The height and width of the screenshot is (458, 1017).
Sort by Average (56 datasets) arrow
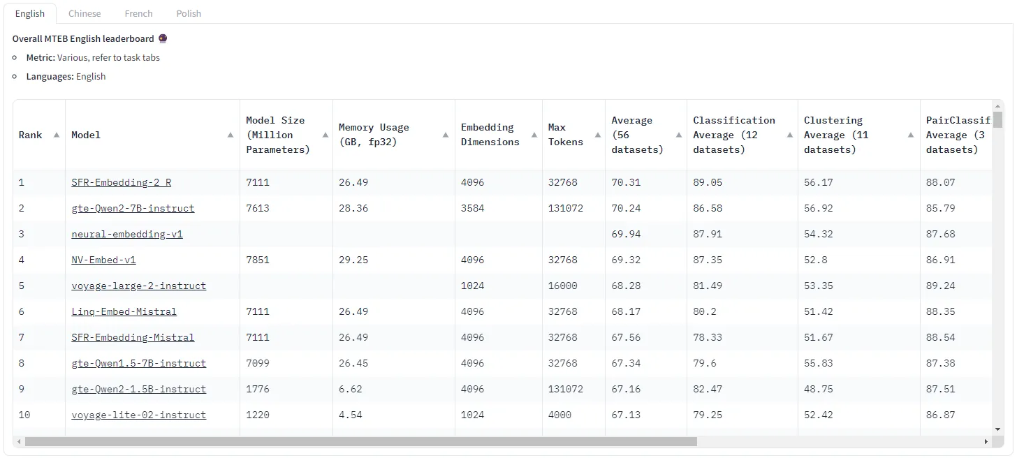pos(678,135)
